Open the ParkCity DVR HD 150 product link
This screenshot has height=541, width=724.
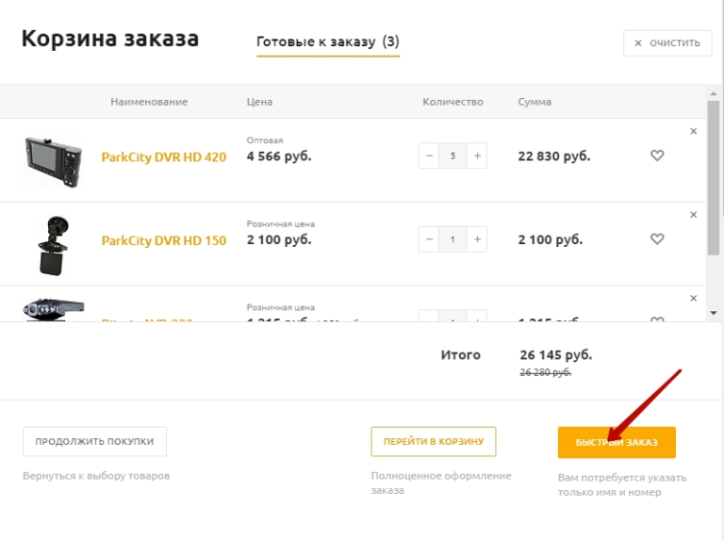164,240
